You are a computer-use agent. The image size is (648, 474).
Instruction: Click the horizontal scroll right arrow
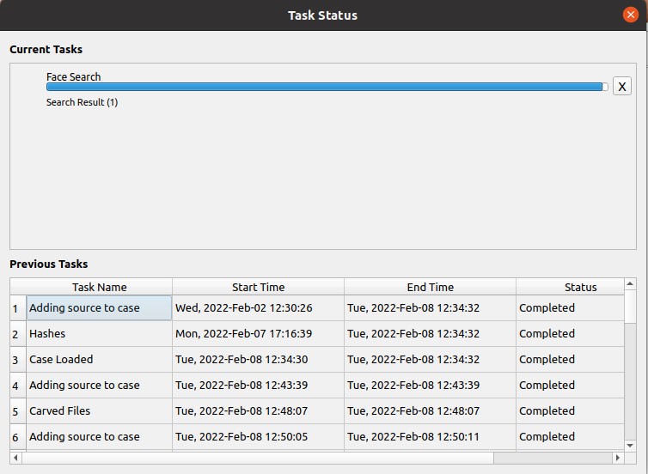point(618,458)
